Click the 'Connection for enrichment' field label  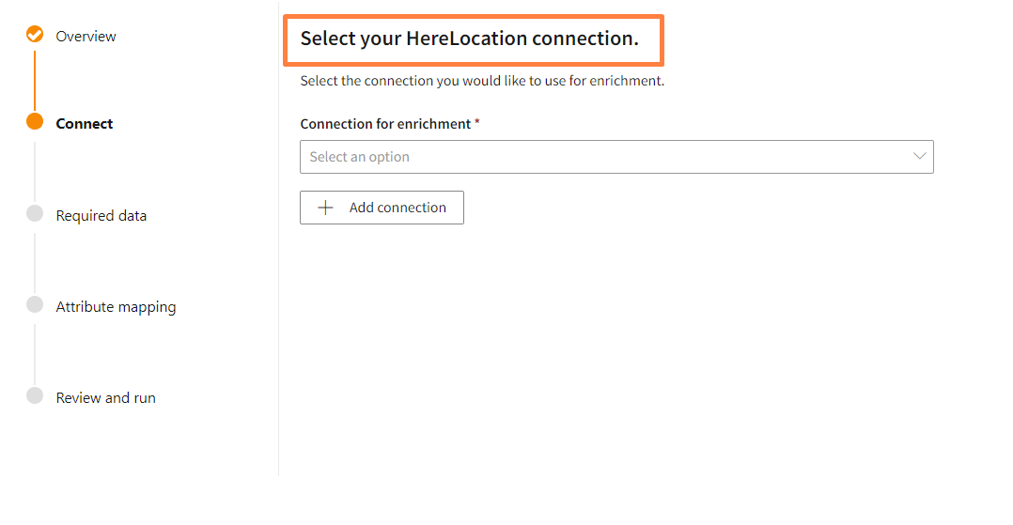pos(385,124)
